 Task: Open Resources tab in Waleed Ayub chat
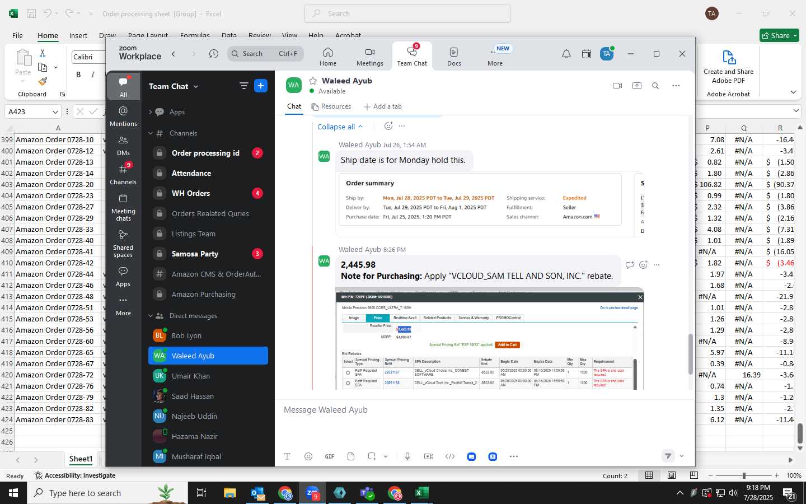pos(331,106)
